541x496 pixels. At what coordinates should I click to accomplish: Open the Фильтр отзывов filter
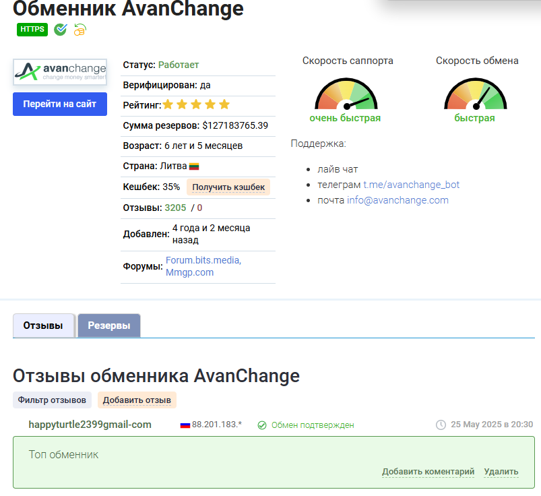pos(52,400)
